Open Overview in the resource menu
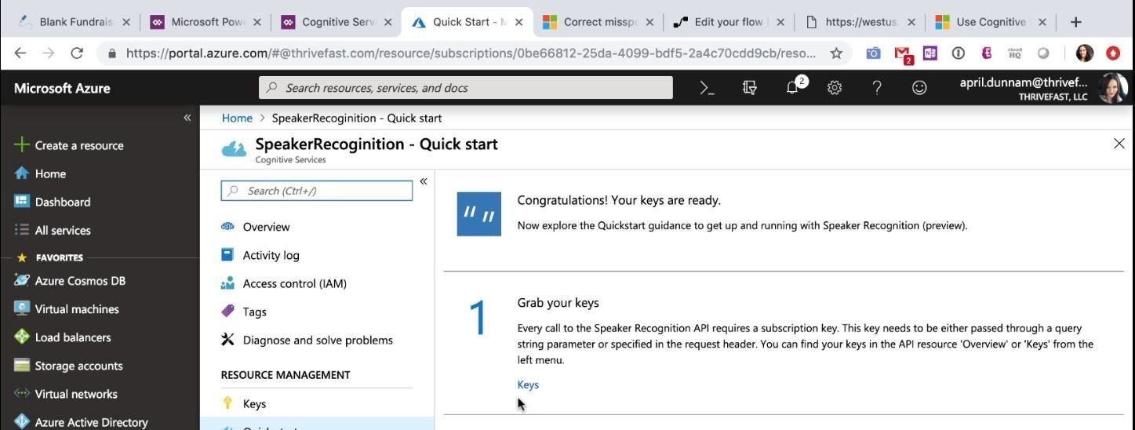The width and height of the screenshot is (1135, 430). coord(255,227)
